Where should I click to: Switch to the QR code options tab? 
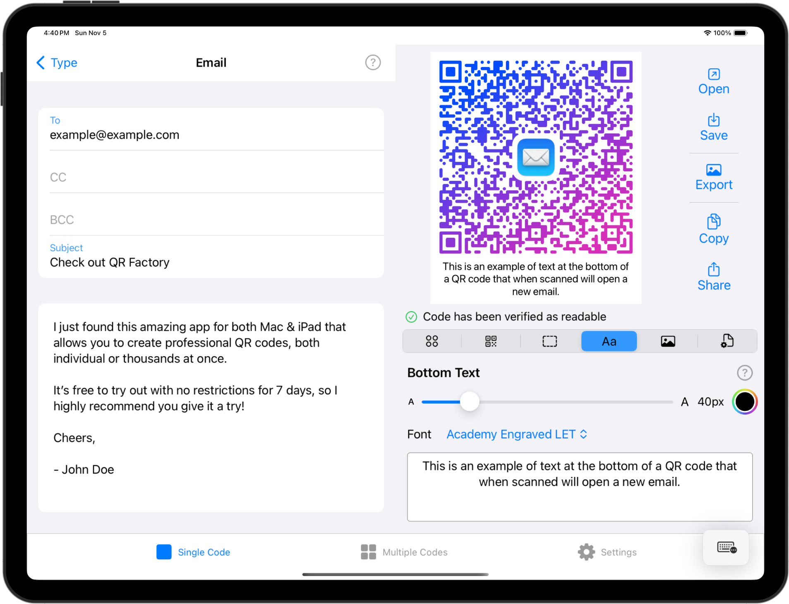(x=491, y=341)
